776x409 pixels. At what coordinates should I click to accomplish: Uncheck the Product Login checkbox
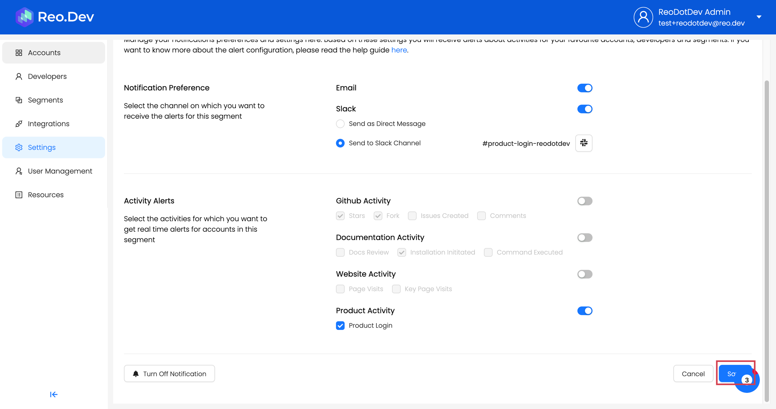point(340,326)
